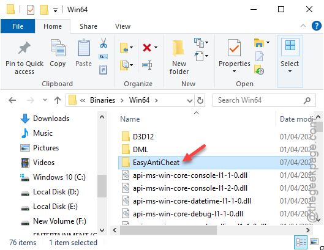
Task: Open the Delete options dropdown arrow
Action: (x=156, y=48)
